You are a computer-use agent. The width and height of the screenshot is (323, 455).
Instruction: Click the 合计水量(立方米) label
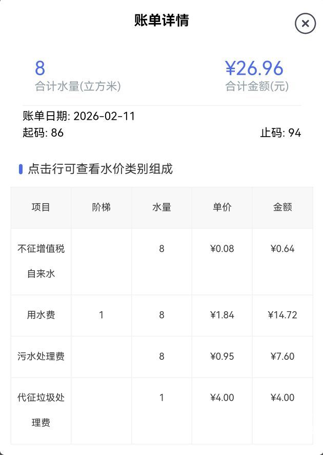click(x=78, y=86)
